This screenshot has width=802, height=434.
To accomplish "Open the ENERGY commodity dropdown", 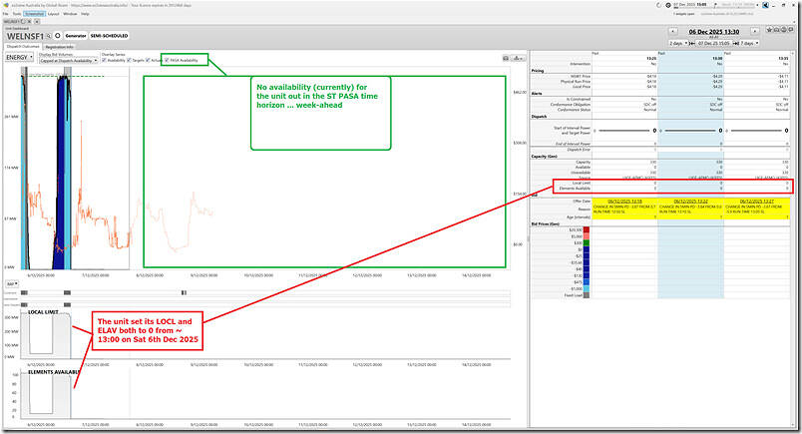I will click(x=19, y=57).
